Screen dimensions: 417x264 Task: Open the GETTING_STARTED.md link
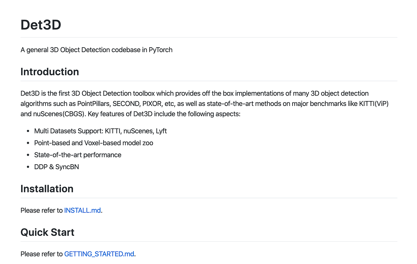[x=99, y=254]
